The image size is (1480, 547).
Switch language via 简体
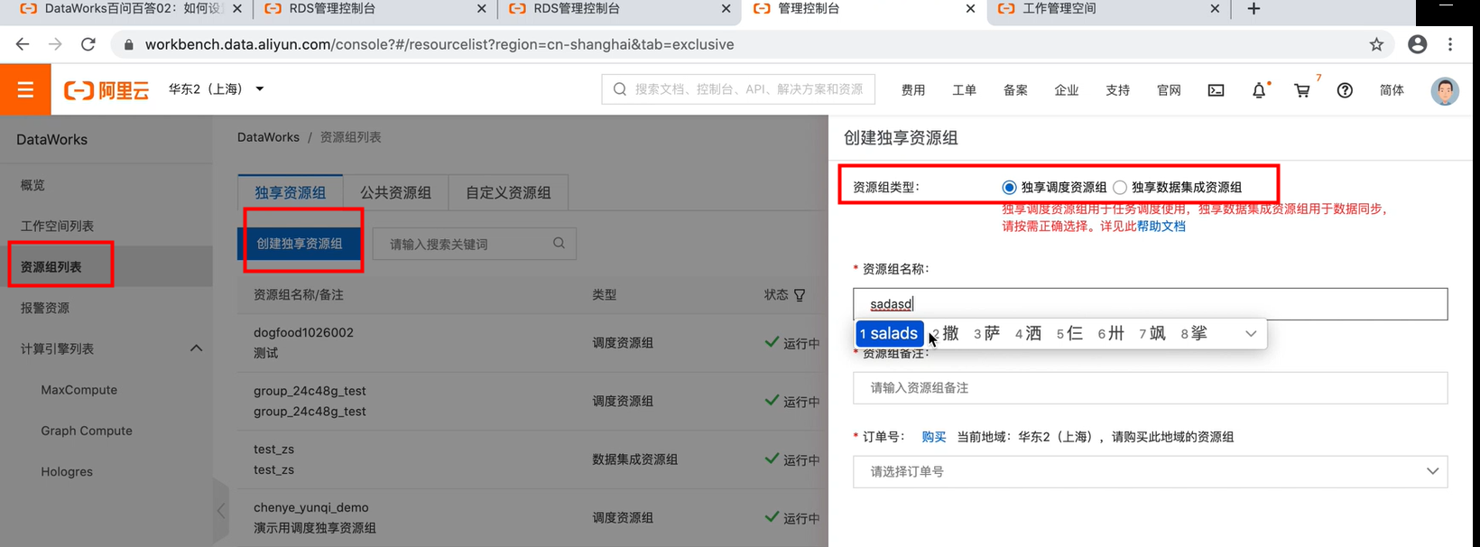click(x=1392, y=90)
